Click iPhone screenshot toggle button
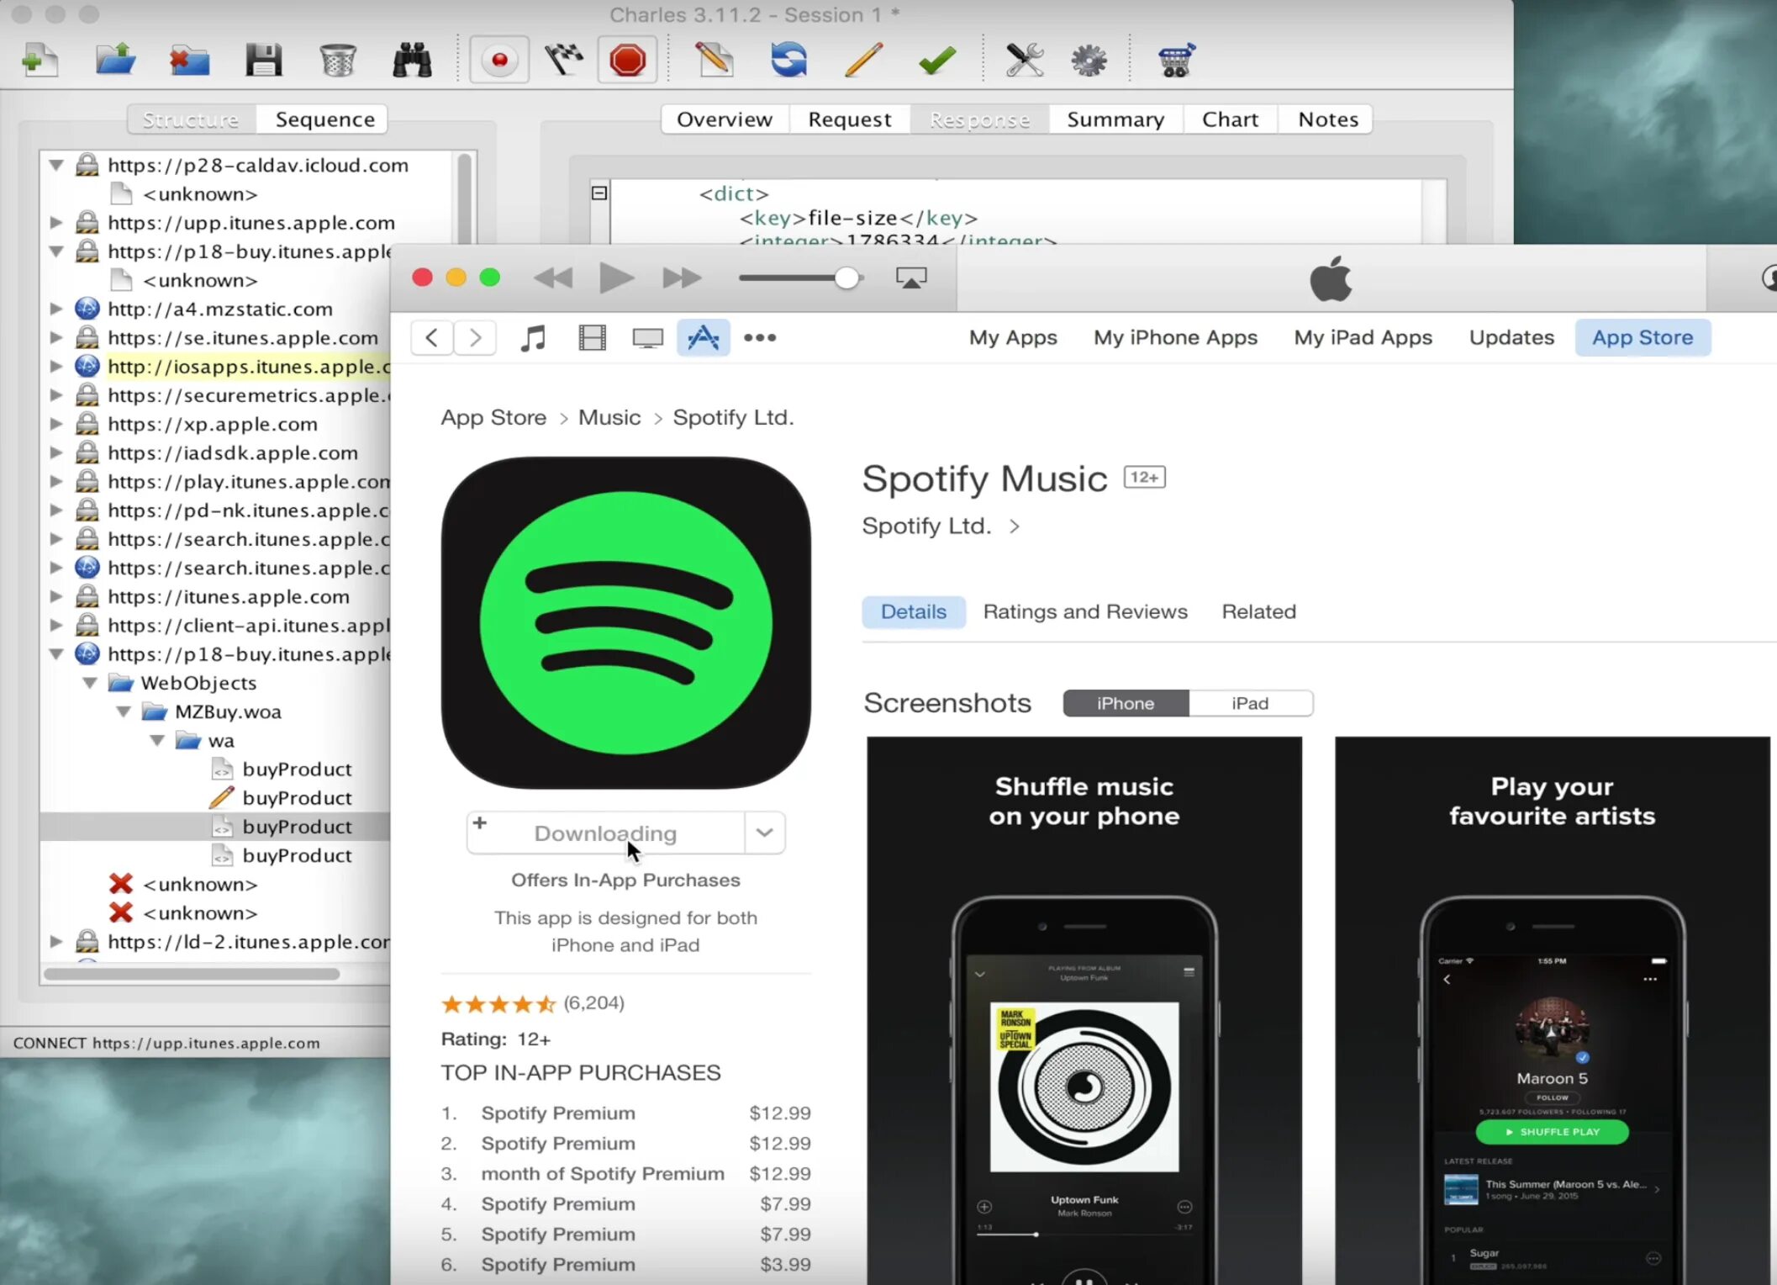 click(x=1126, y=702)
